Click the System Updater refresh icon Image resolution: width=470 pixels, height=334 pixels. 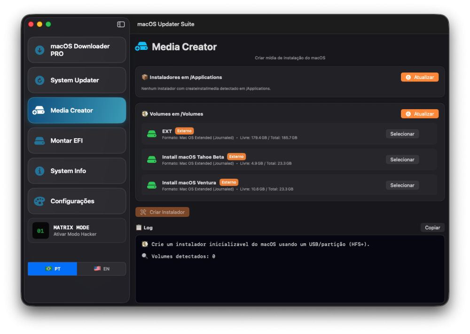[x=39, y=80]
